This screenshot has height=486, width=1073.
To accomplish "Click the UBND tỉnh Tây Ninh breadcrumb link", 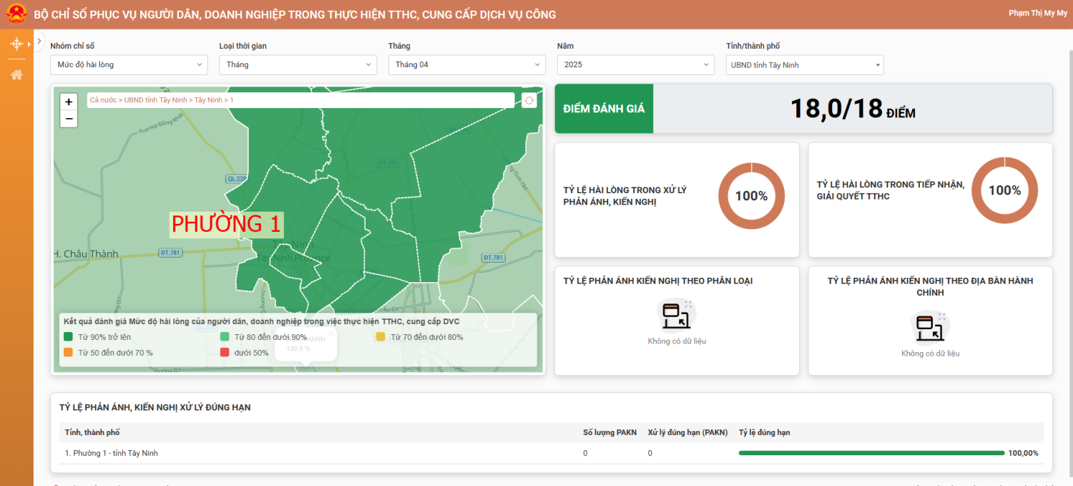I will [x=156, y=100].
